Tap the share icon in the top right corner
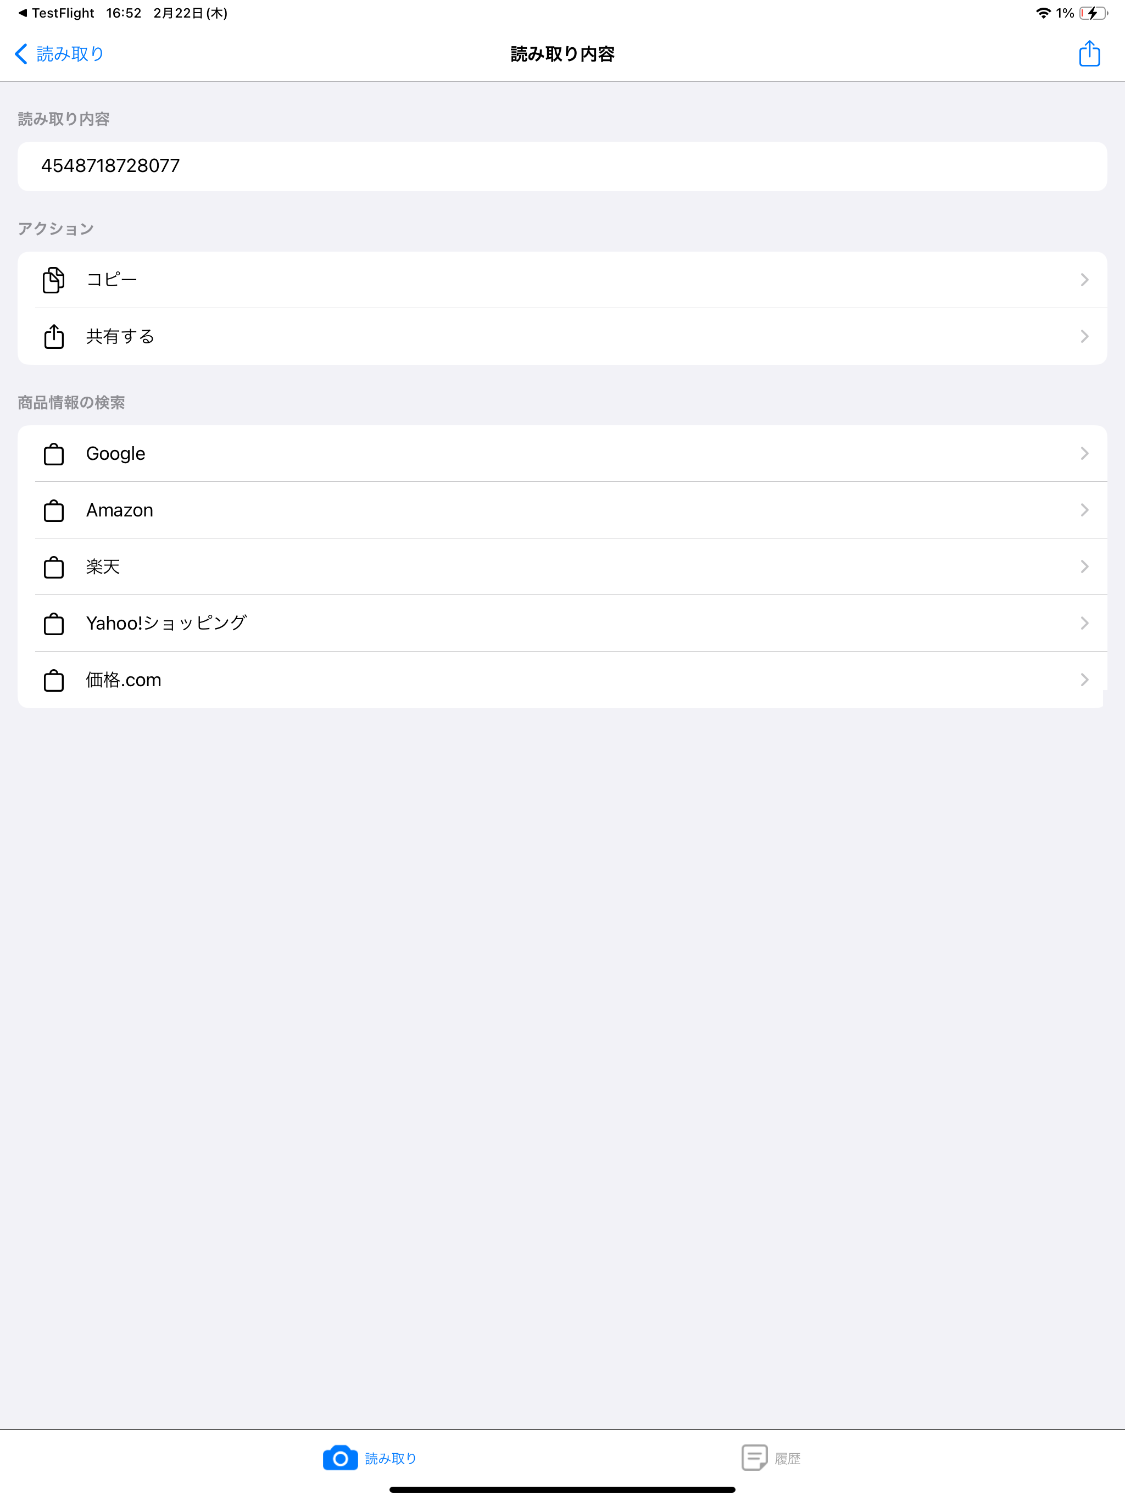The width and height of the screenshot is (1125, 1501). [x=1089, y=54]
